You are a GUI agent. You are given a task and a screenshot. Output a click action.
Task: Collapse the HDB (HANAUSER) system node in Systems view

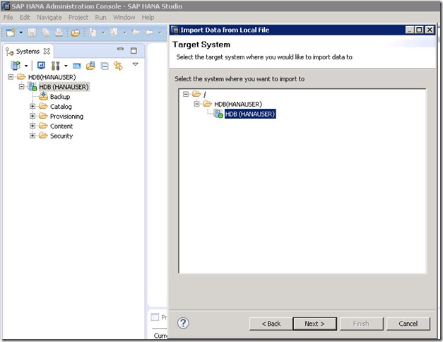point(21,86)
